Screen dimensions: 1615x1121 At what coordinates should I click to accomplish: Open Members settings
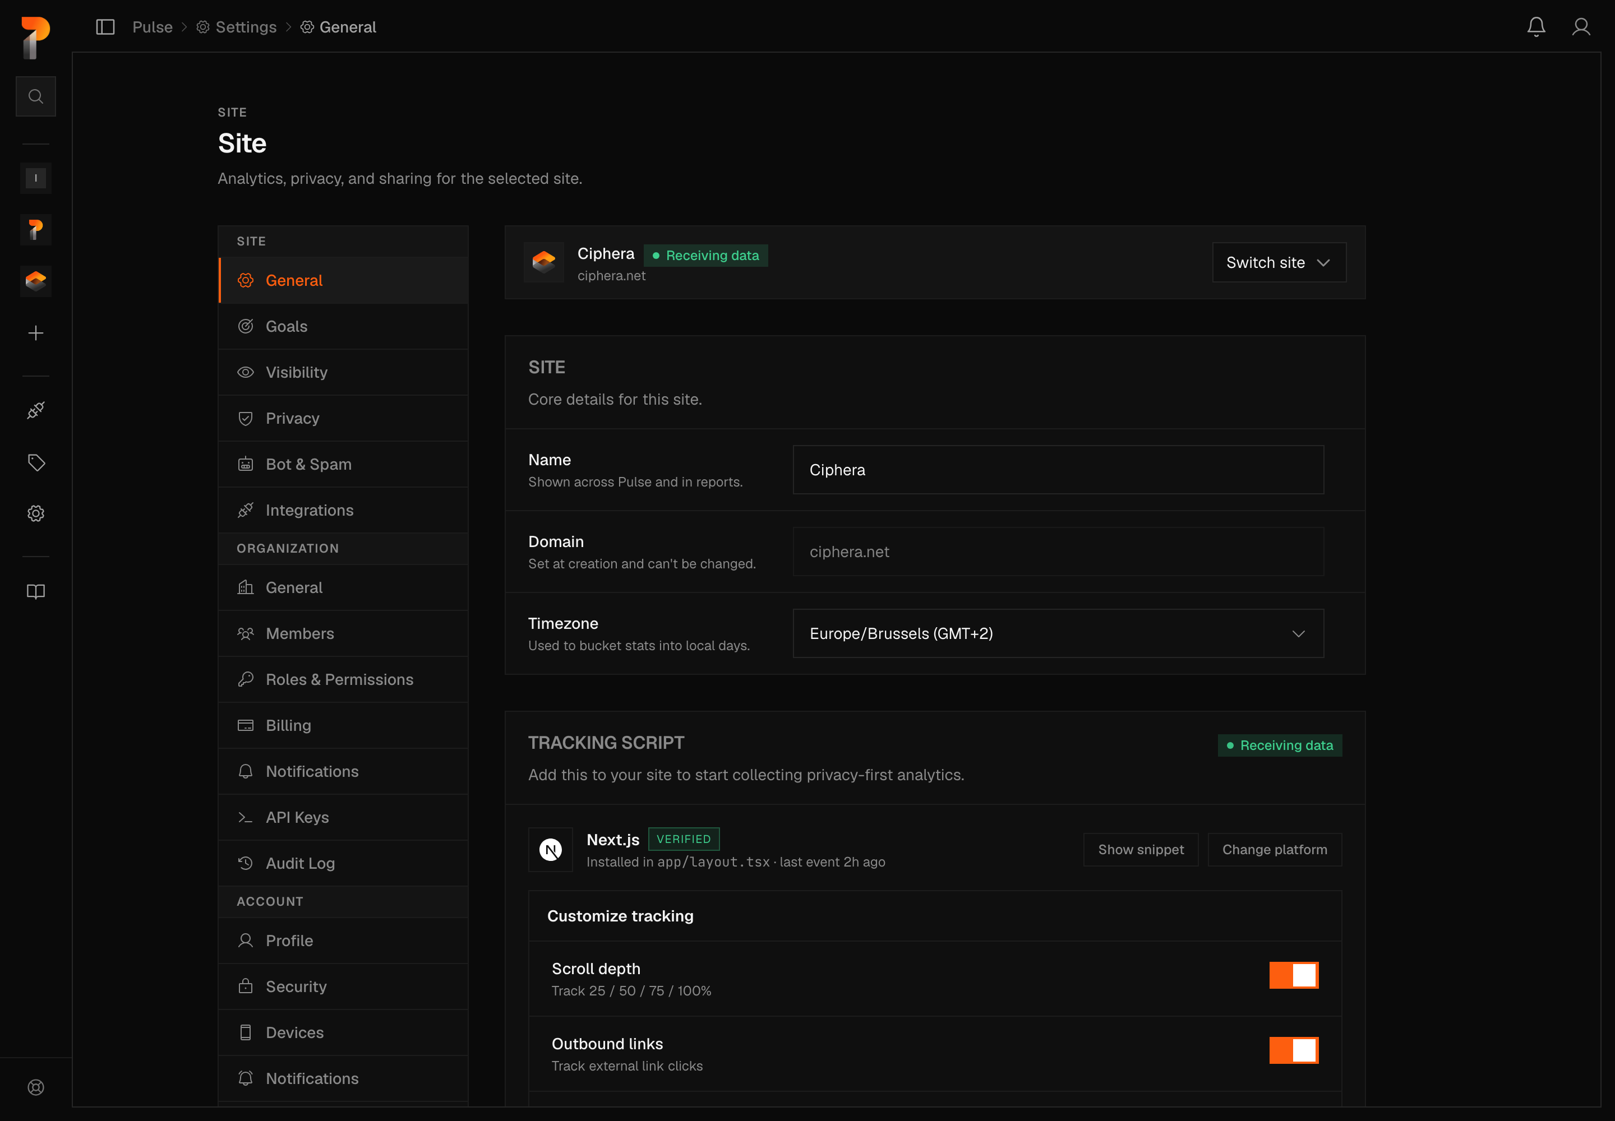[344, 633]
